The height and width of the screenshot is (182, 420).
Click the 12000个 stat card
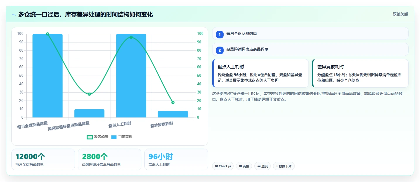click(x=43, y=159)
